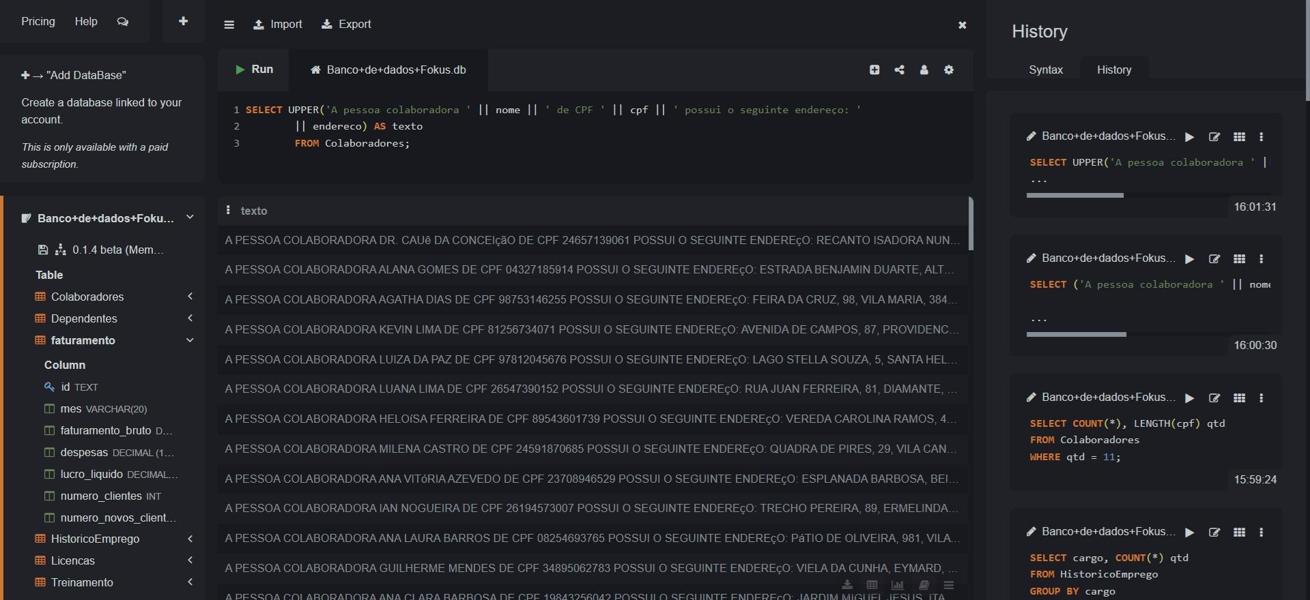Select the Banco+de+dados+Fokus.db editor tab
Screen dimensions: 1310x600
click(x=388, y=70)
